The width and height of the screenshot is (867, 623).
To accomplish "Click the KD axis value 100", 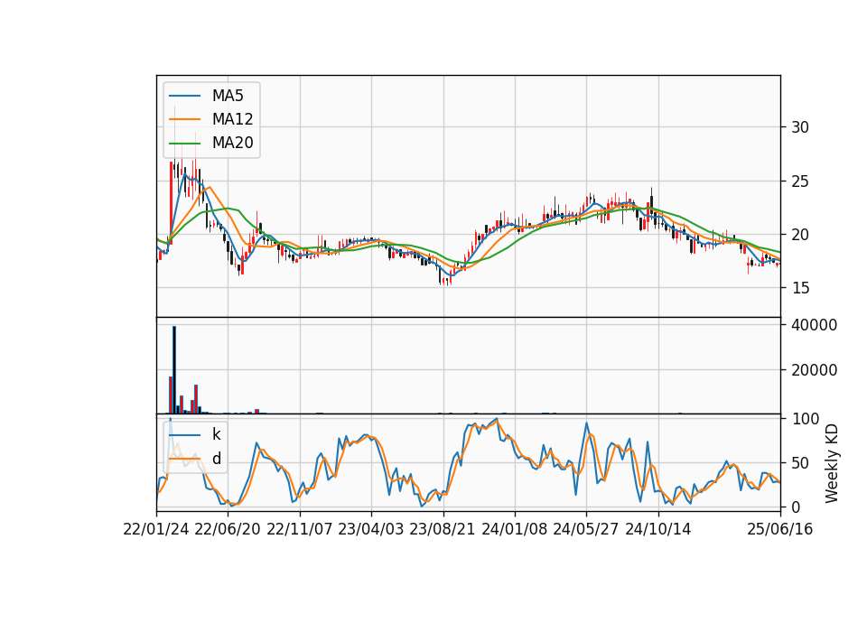I will 806,419.
